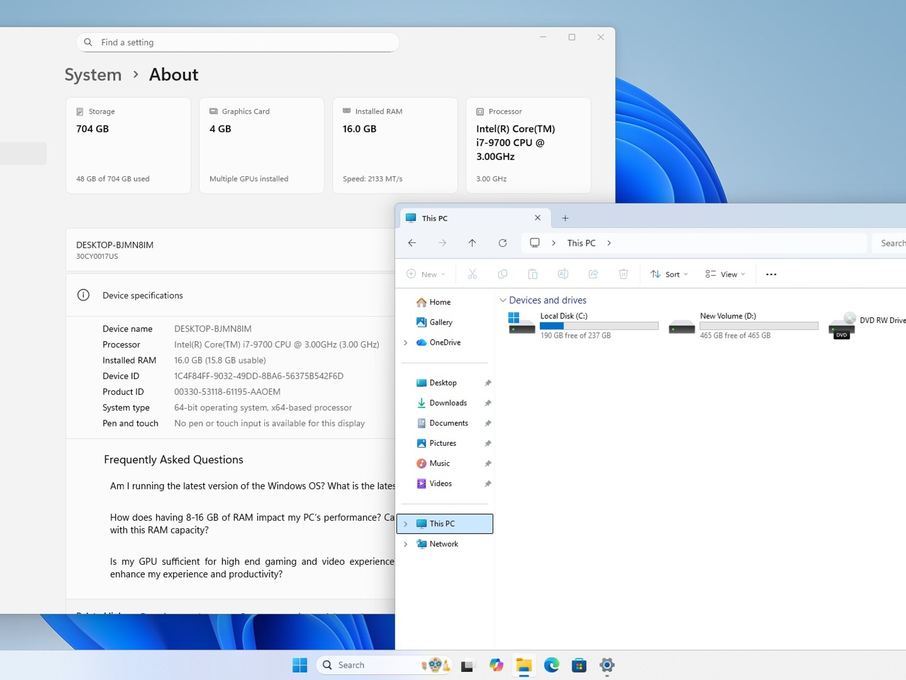This screenshot has height=680, width=906.
Task: Expand the This PC tree node
Action: coord(405,524)
